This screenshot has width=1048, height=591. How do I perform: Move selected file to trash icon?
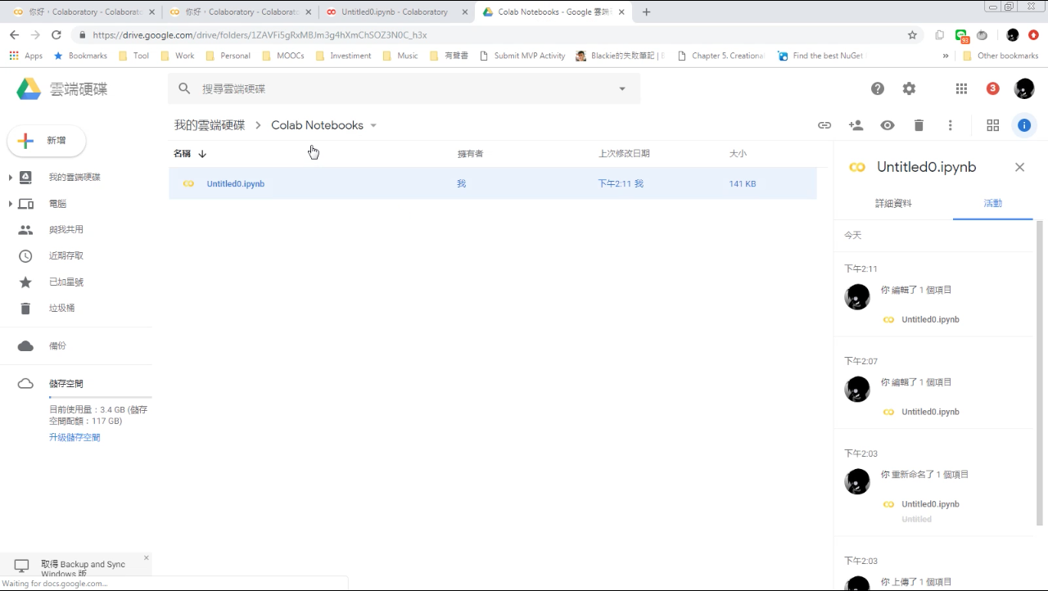[x=919, y=125]
